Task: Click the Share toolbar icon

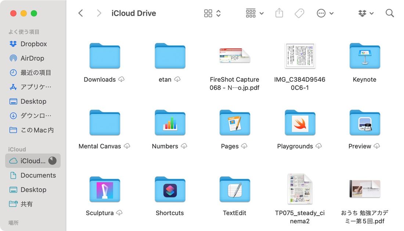Action: coord(279,13)
